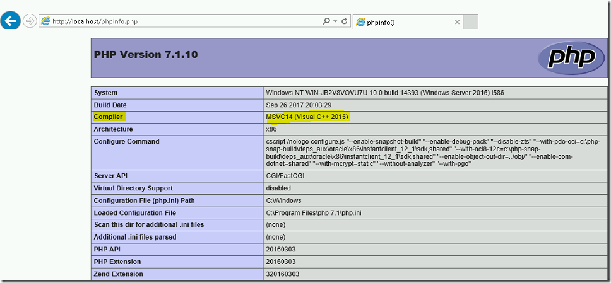Click the "Configure Command" row label
Screen dimensions: 611x283
coord(127,141)
